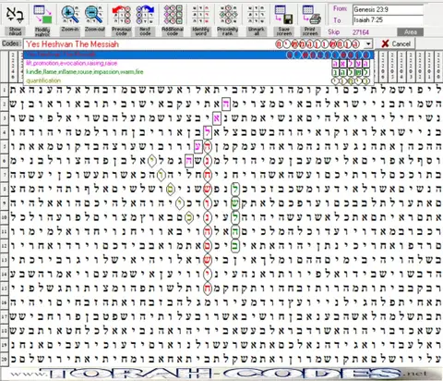The image size is (443, 381).
Task: Click the Area button
Action: pos(410,32)
